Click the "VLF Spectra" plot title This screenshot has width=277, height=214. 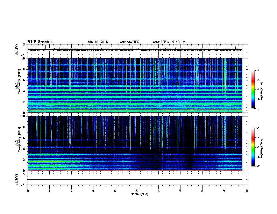[40, 42]
